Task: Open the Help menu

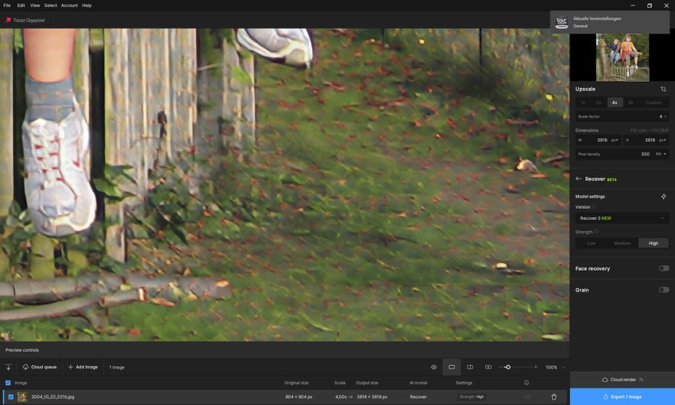Action: [x=87, y=6]
